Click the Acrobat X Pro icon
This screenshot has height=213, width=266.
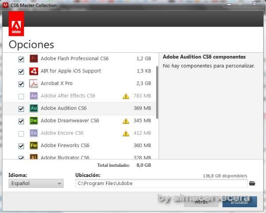tap(34, 83)
